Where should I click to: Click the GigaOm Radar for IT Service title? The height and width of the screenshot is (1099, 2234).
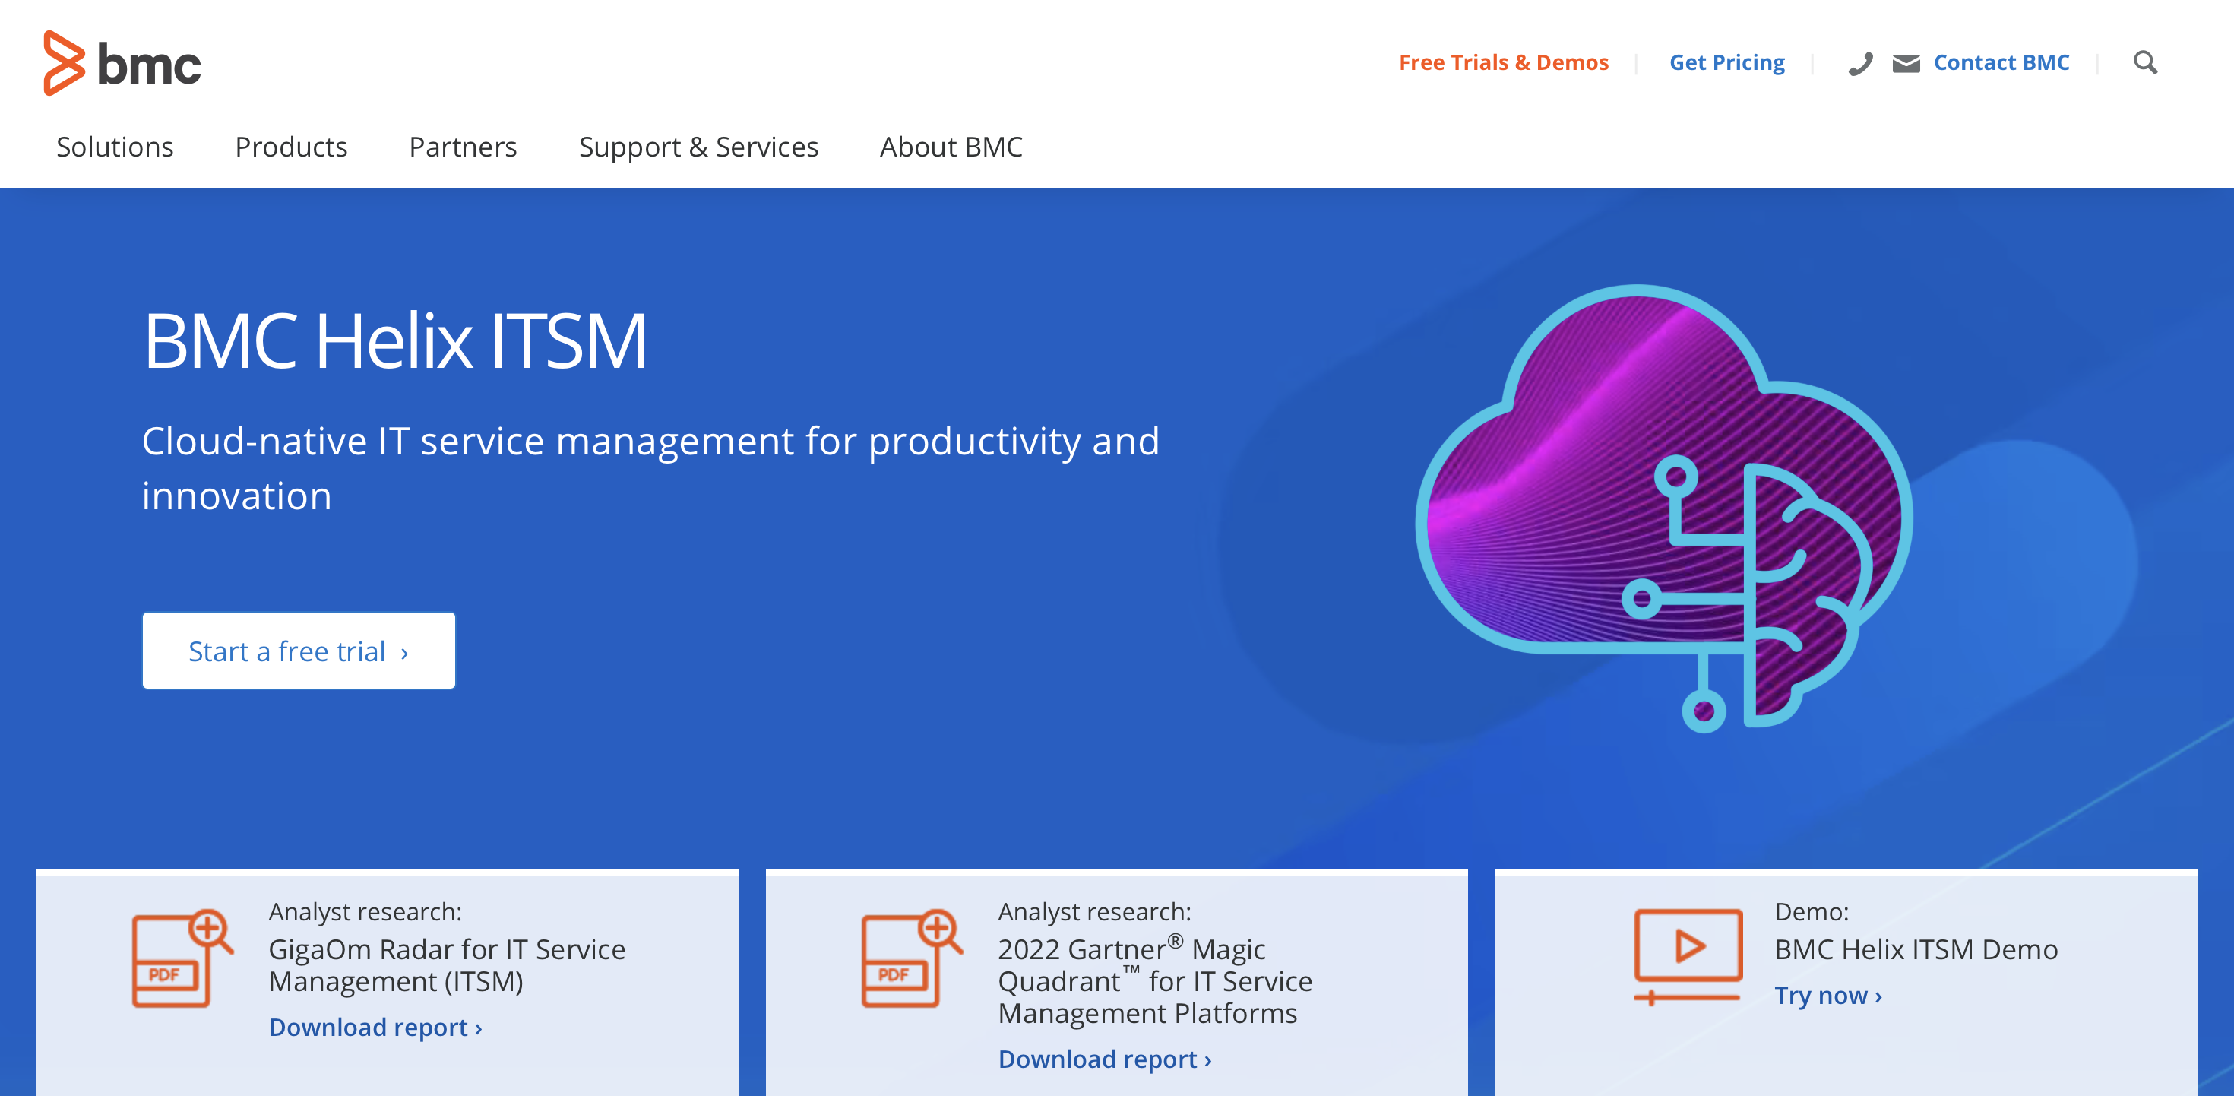447,965
